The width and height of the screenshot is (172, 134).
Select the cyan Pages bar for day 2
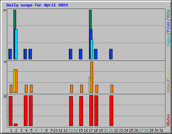tap(16, 44)
